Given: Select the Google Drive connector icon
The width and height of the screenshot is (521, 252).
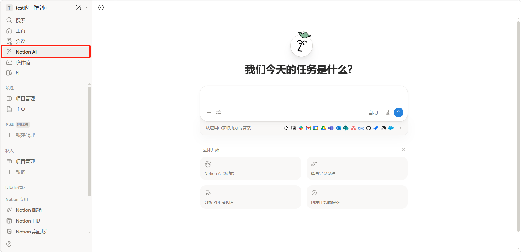Looking at the screenshot, I should (x=324, y=128).
